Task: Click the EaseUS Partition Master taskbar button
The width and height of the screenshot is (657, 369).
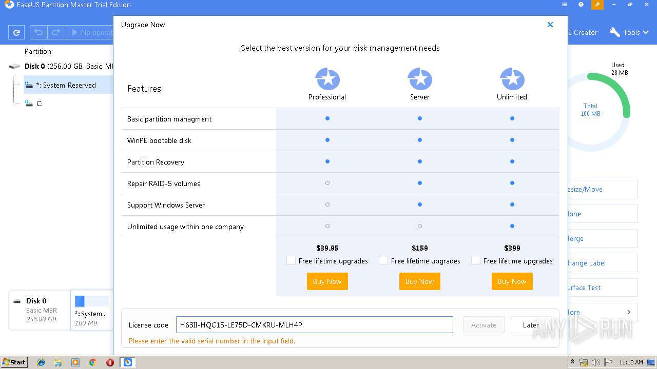Action: coord(127,362)
